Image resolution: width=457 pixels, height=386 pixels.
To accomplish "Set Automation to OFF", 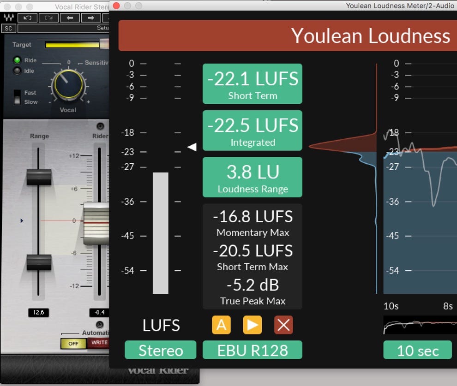I will click(x=73, y=344).
